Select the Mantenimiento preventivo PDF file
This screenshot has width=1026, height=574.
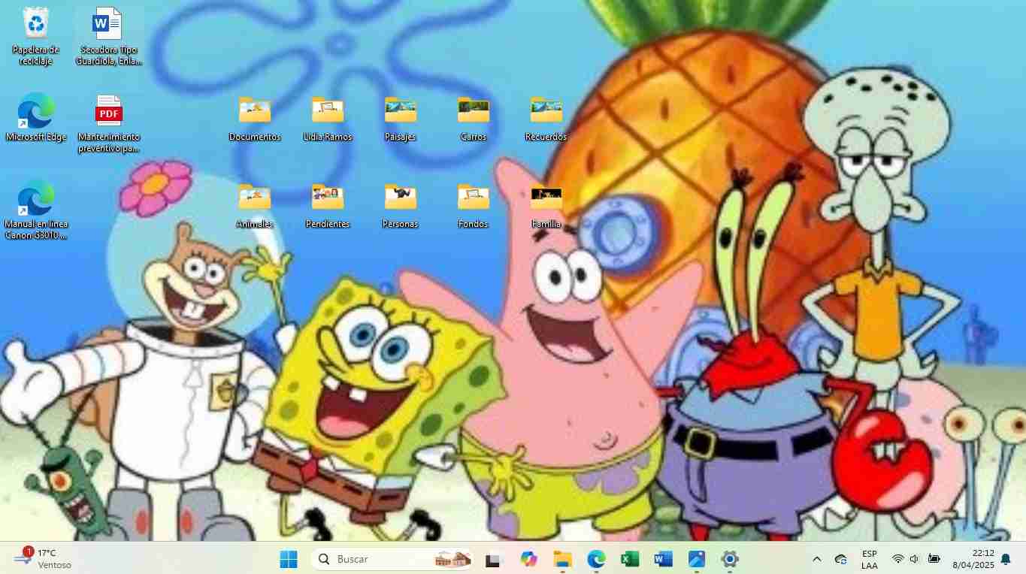point(108,123)
